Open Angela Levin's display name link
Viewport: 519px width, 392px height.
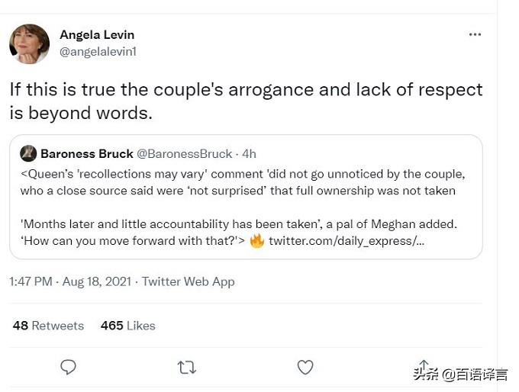97,35
